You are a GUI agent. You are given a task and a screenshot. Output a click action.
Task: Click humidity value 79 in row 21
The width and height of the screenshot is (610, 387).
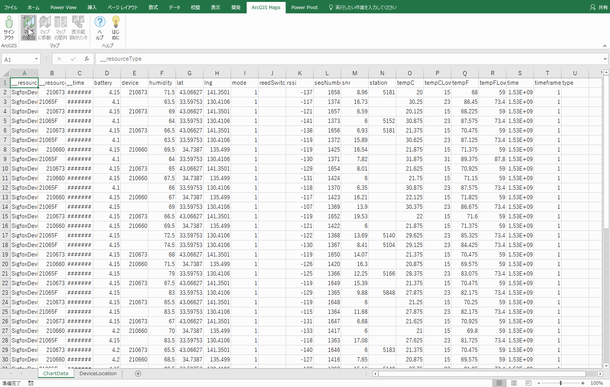[162, 274]
